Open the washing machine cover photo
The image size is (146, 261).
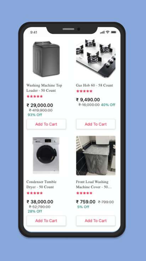[96, 155]
